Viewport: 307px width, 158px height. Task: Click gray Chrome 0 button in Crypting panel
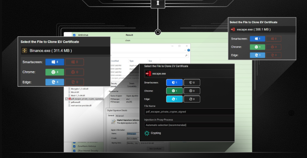tap(192, 91)
